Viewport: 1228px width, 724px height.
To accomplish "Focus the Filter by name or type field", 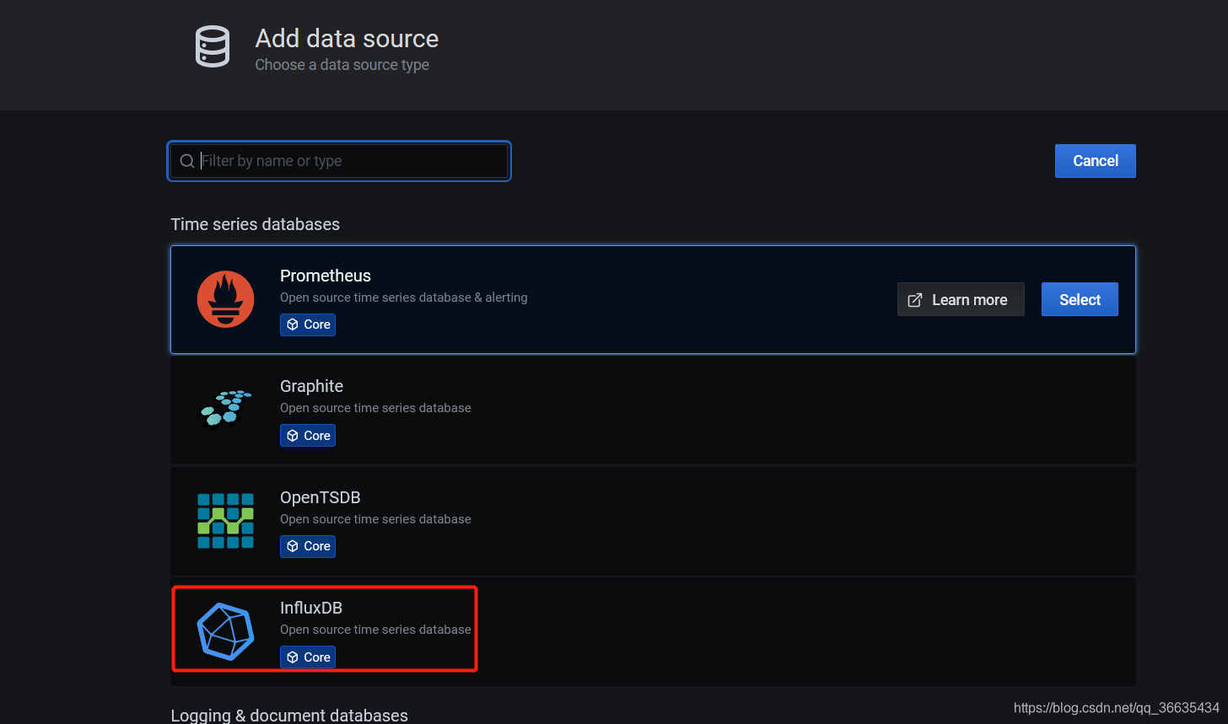I will tap(339, 161).
